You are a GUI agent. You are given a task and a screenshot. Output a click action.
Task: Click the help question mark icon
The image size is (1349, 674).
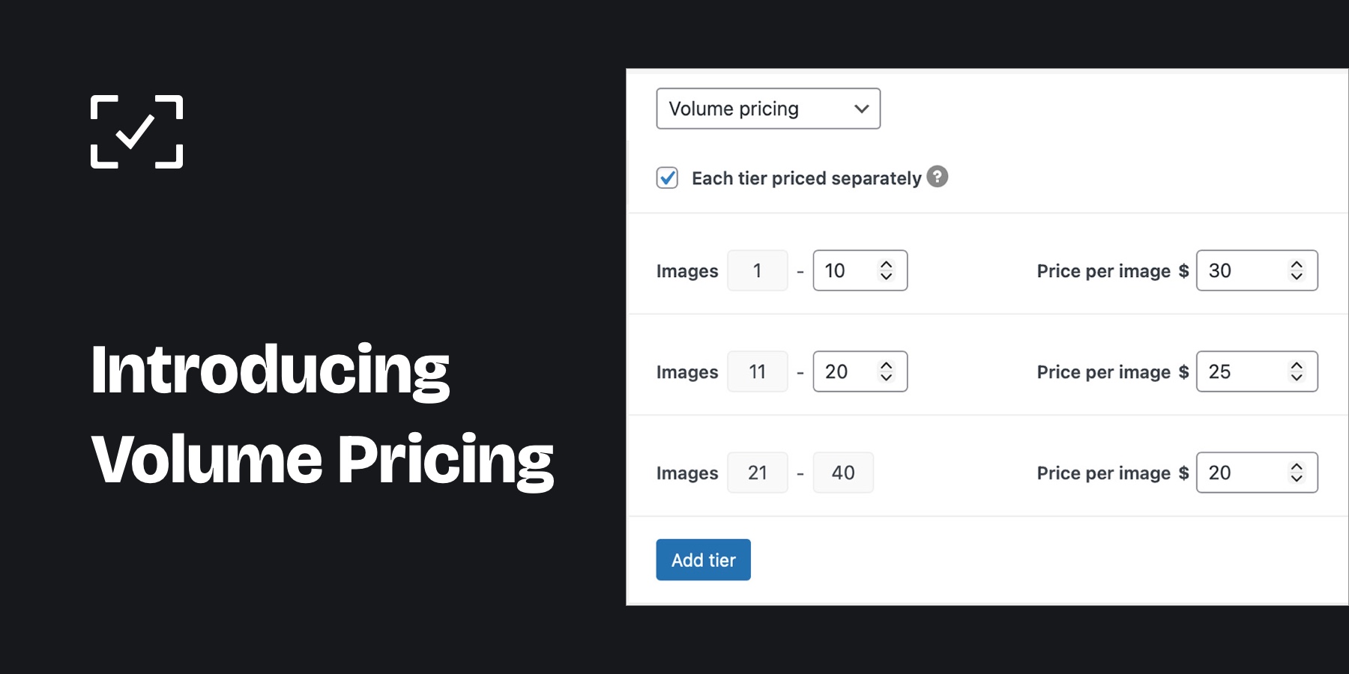(x=937, y=177)
